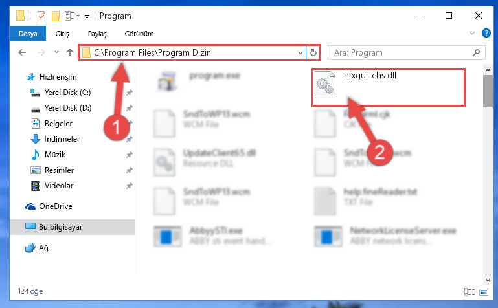
Task: Click the Ara: Program search field
Action: (x=400, y=52)
